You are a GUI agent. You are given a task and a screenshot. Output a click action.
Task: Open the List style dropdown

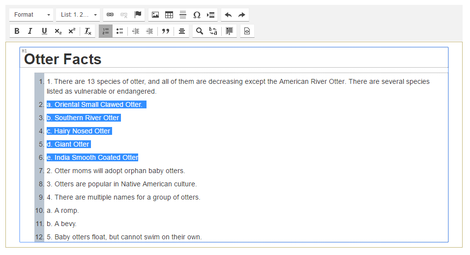78,15
